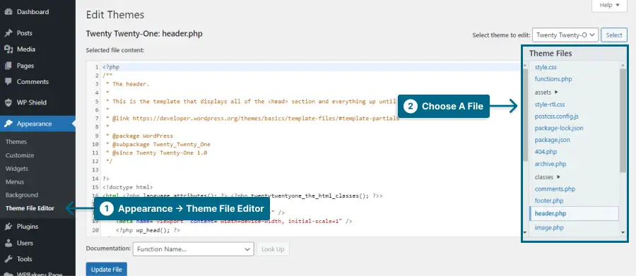Image resolution: width=636 pixels, height=276 pixels.
Task: Click the Plugins plug icon
Action: (8, 227)
